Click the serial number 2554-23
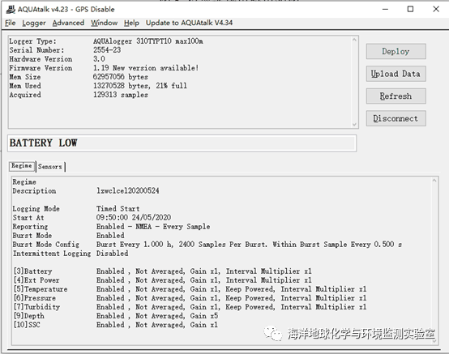The width and height of the screenshot is (449, 354). pos(107,50)
